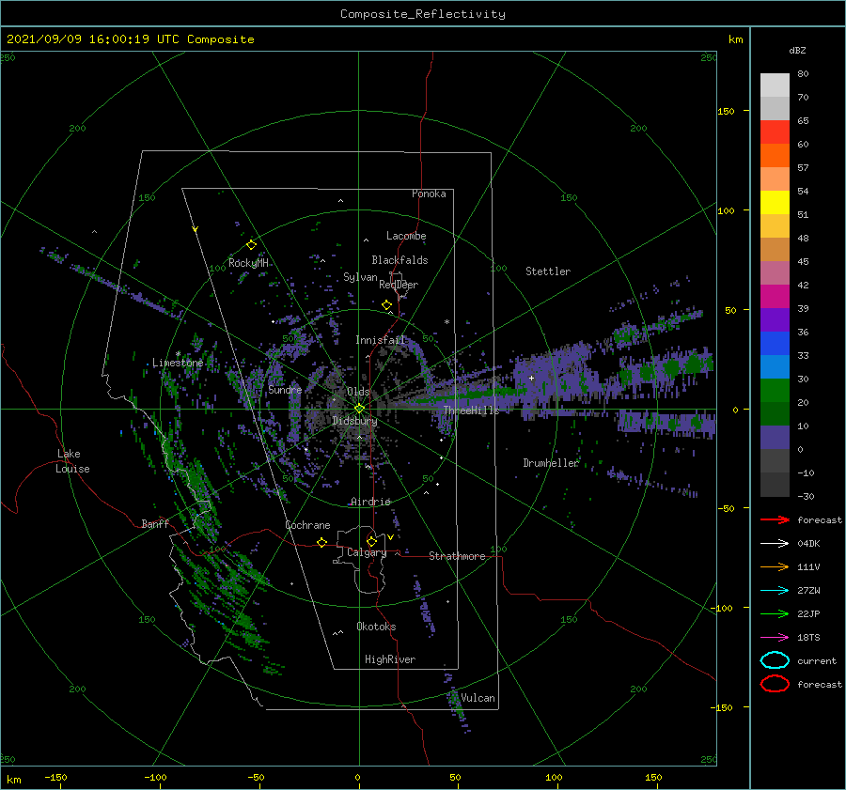Select the purple 10 dBZ swatch

coord(775,437)
